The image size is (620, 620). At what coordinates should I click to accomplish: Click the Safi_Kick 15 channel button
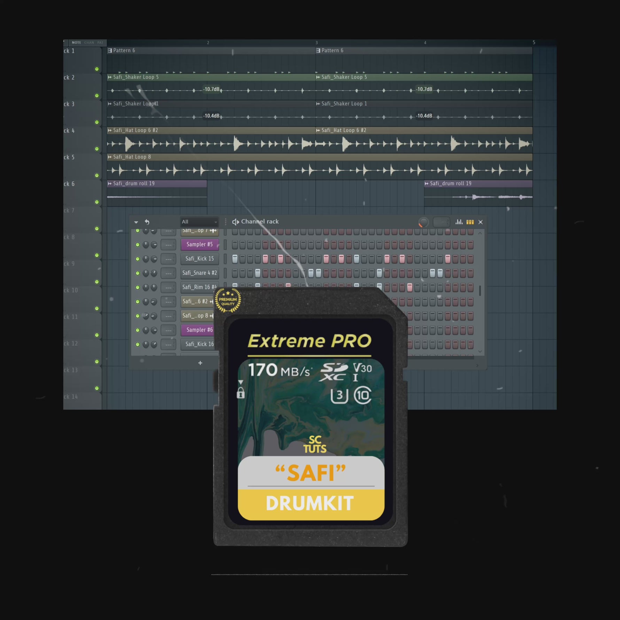(200, 258)
